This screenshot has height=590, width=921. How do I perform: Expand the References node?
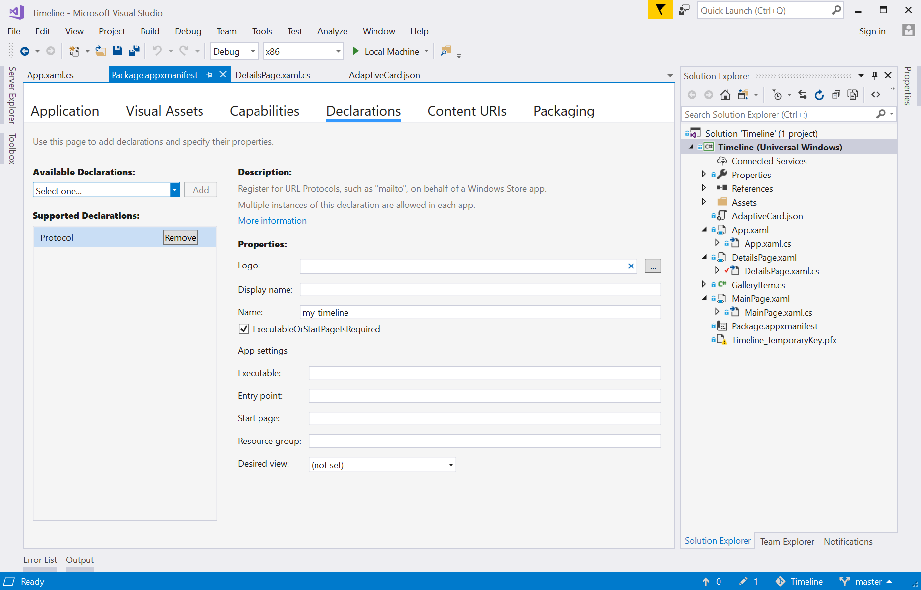(704, 188)
